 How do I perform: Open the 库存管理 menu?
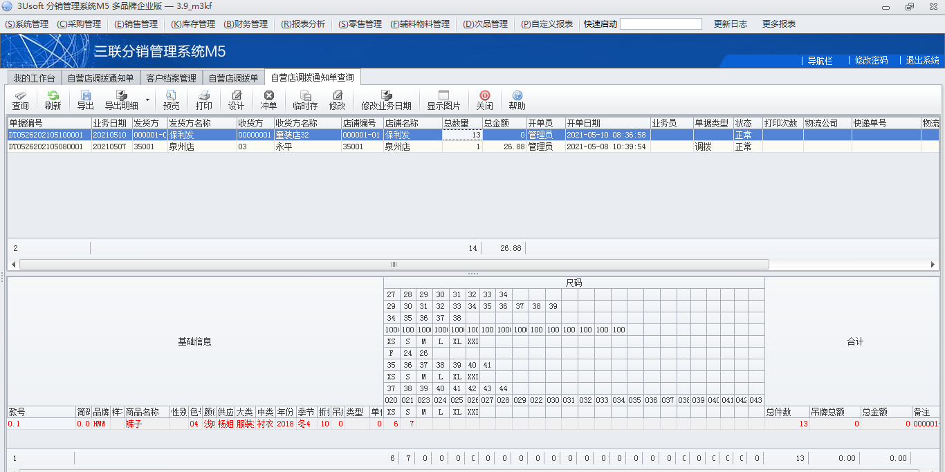(x=193, y=23)
